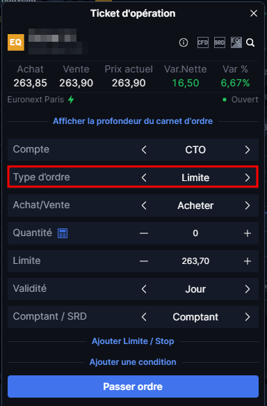Cycle Validité forward from Jour
The width and height of the screenshot is (267, 406).
(248, 289)
